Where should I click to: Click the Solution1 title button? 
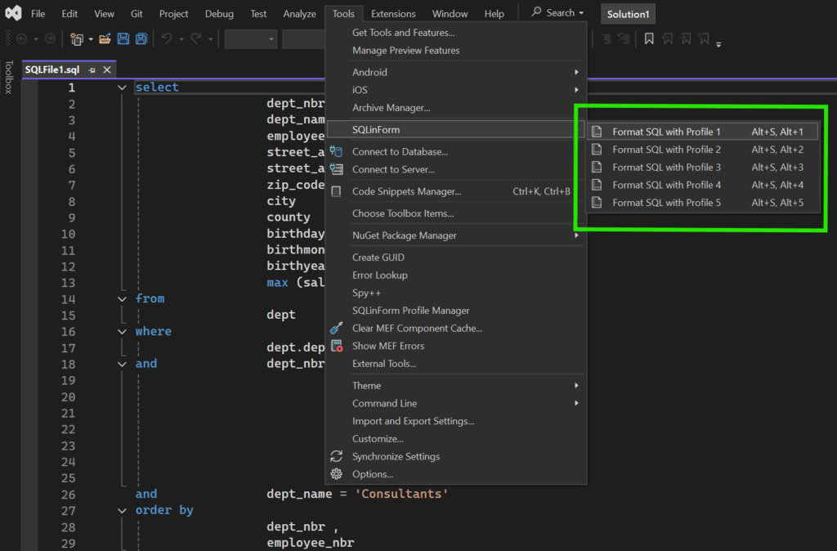point(628,14)
